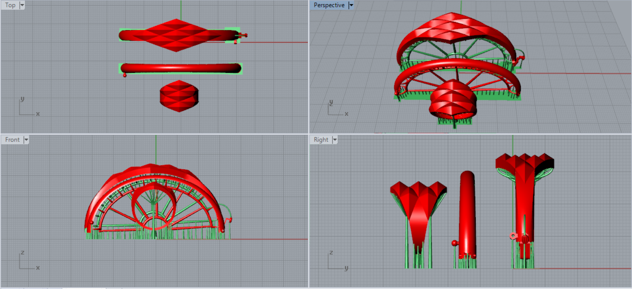632x289 pixels.
Task: Click the Right viewport title
Action: (x=321, y=140)
